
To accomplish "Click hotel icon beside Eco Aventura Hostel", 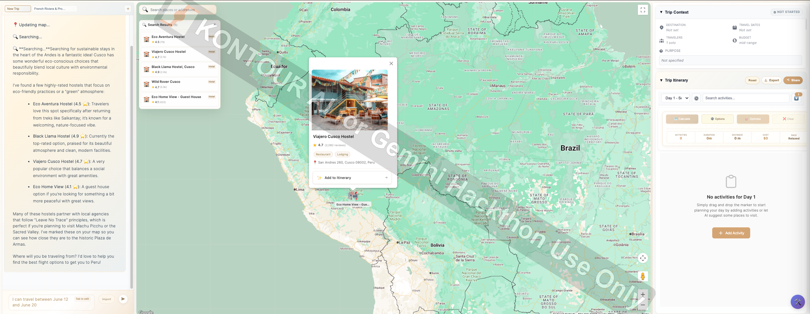I will pos(146,39).
